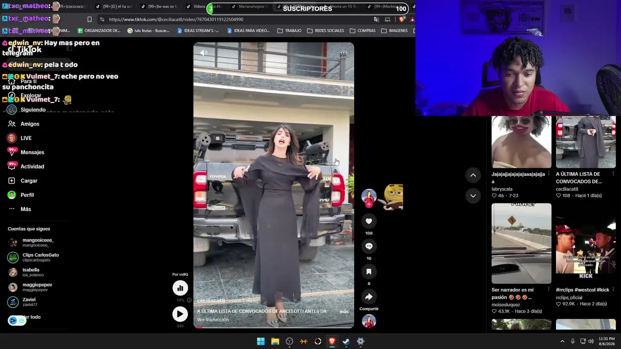Seek the video using the red progress bar
This screenshot has height=349, width=621.
tap(274, 328)
